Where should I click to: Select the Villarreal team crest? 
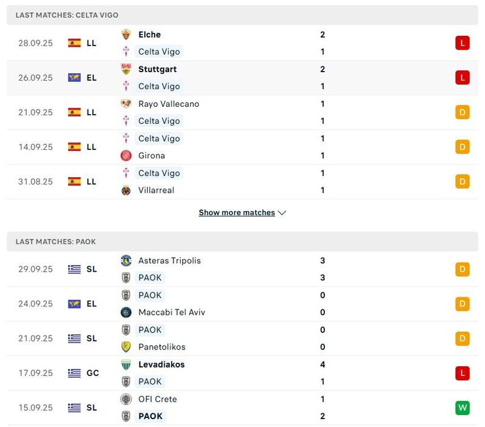pyautogui.click(x=125, y=190)
